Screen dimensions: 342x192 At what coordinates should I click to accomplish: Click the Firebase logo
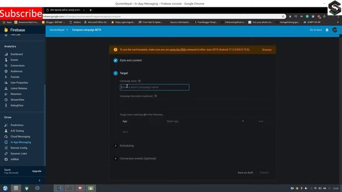pyautogui.click(x=14, y=30)
